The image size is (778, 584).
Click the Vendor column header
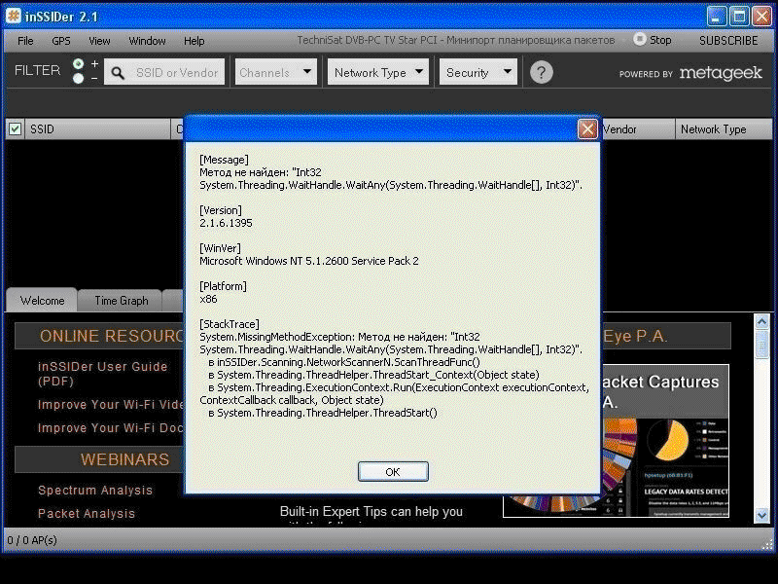coord(638,129)
